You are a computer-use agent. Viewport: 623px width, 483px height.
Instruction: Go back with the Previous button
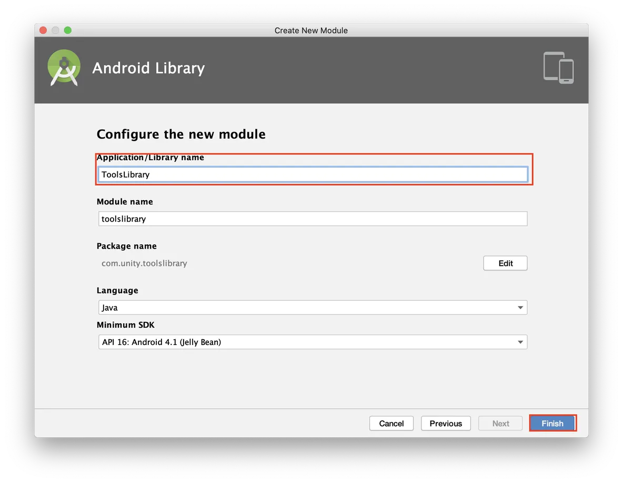[446, 423]
